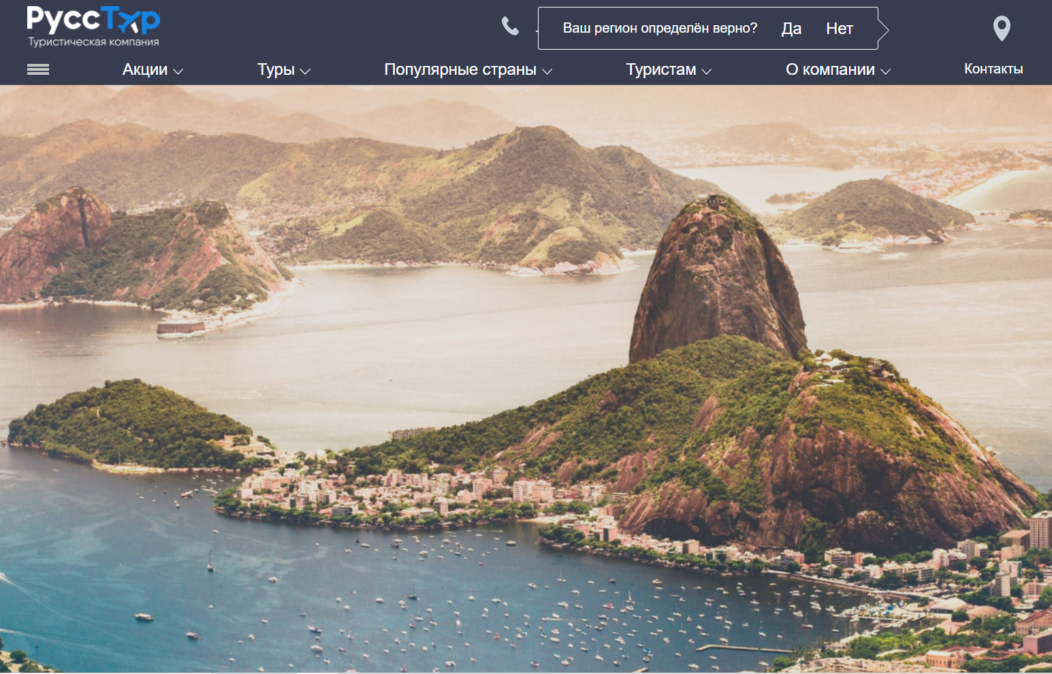
Task: Click the Rio de Janeiro hero banner image
Action: click(x=526, y=379)
